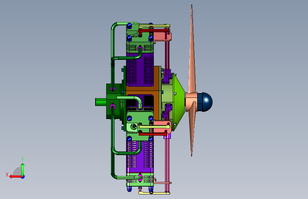Viewport: 308px width, 199px height.
Task: Select the orange crankcase block
Action: click(x=157, y=92)
